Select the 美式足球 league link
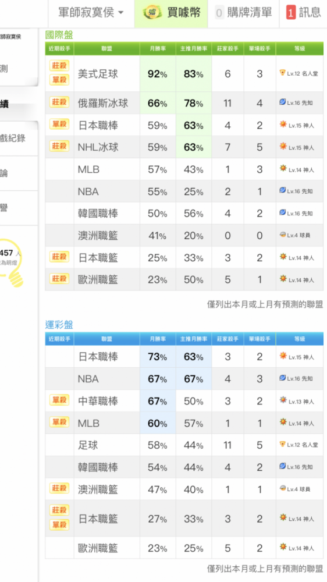Viewport: 327px width, 582px height. pyautogui.click(x=98, y=74)
